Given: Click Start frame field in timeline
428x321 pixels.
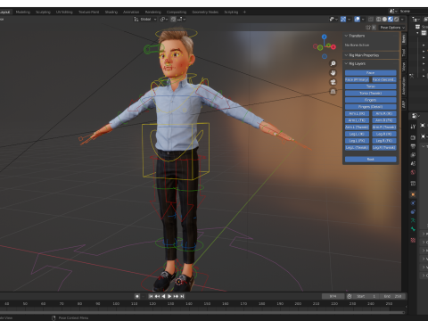Looking at the screenshot, I should tap(366, 296).
